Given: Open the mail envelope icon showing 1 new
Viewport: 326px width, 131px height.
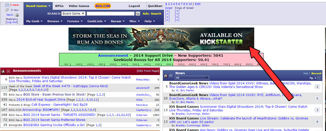Looking at the screenshot, I should [7, 5].
